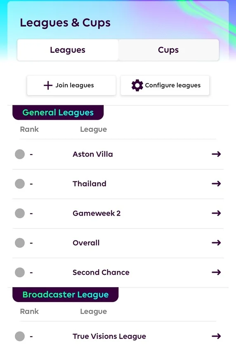This screenshot has width=236, height=357.
Task: Click the grey rank indicator for Overall
Action: [20, 243]
